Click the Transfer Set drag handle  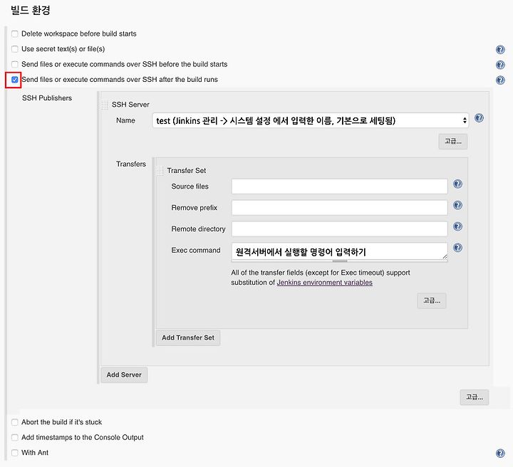[x=160, y=171]
